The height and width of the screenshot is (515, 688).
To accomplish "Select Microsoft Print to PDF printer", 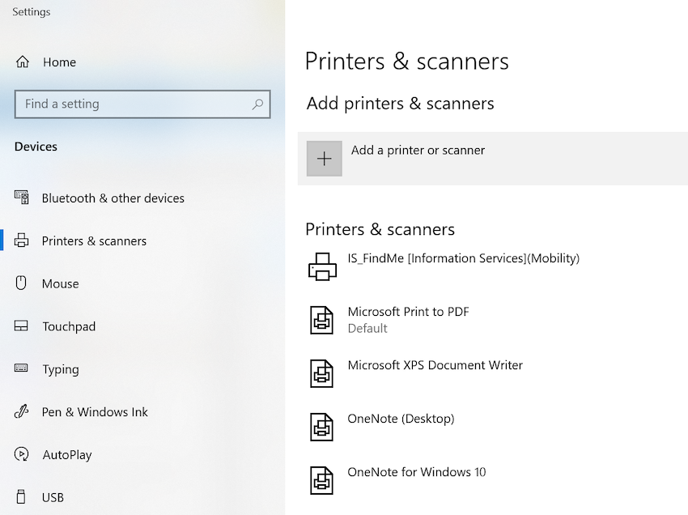I will 408,312.
